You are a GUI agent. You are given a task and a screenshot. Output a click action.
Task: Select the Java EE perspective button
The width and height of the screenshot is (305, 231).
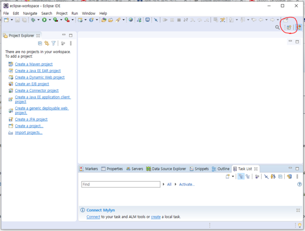(299, 27)
